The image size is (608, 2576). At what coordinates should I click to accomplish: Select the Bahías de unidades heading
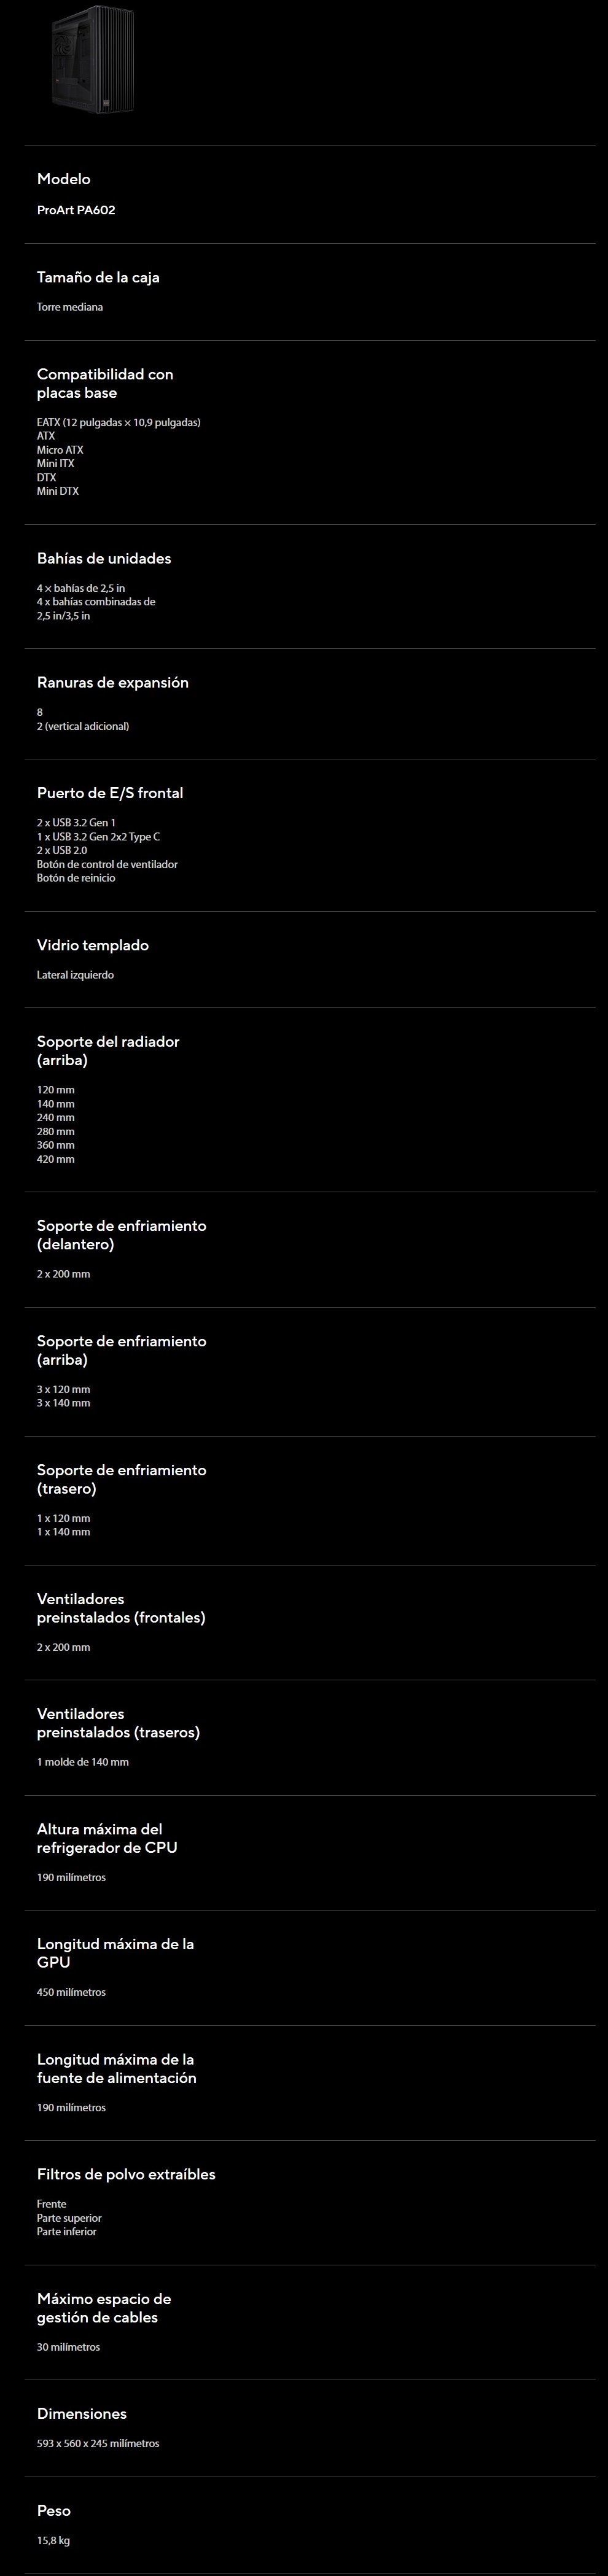[x=104, y=558]
